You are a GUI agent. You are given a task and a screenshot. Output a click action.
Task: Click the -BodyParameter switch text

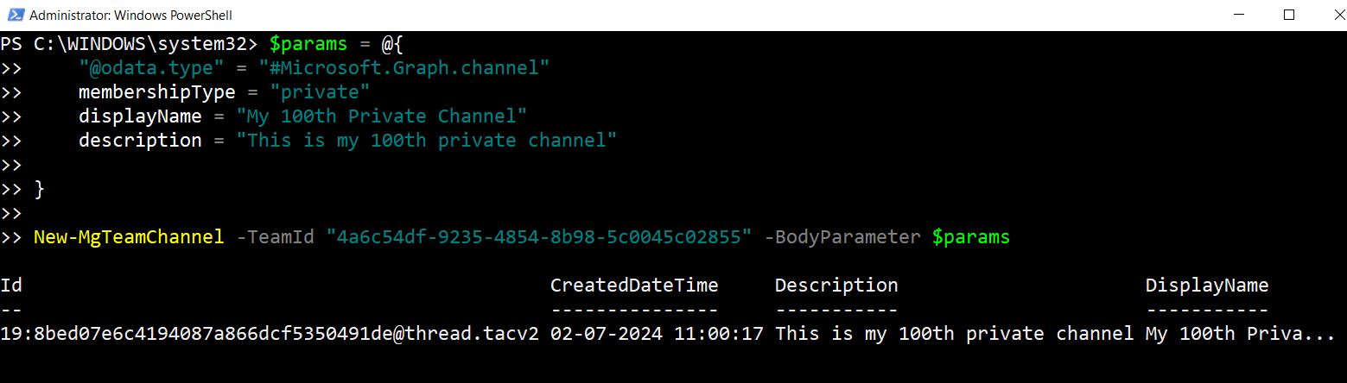tap(842, 236)
